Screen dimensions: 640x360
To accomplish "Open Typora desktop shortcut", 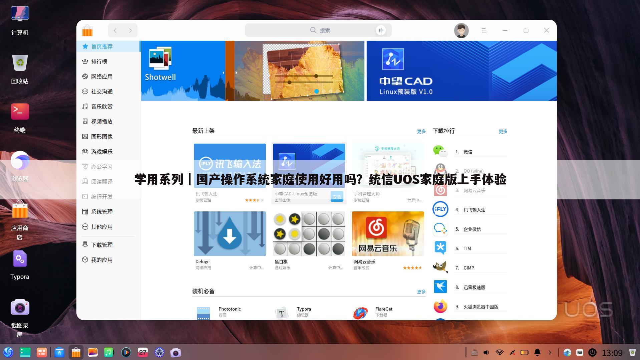I will (20, 265).
